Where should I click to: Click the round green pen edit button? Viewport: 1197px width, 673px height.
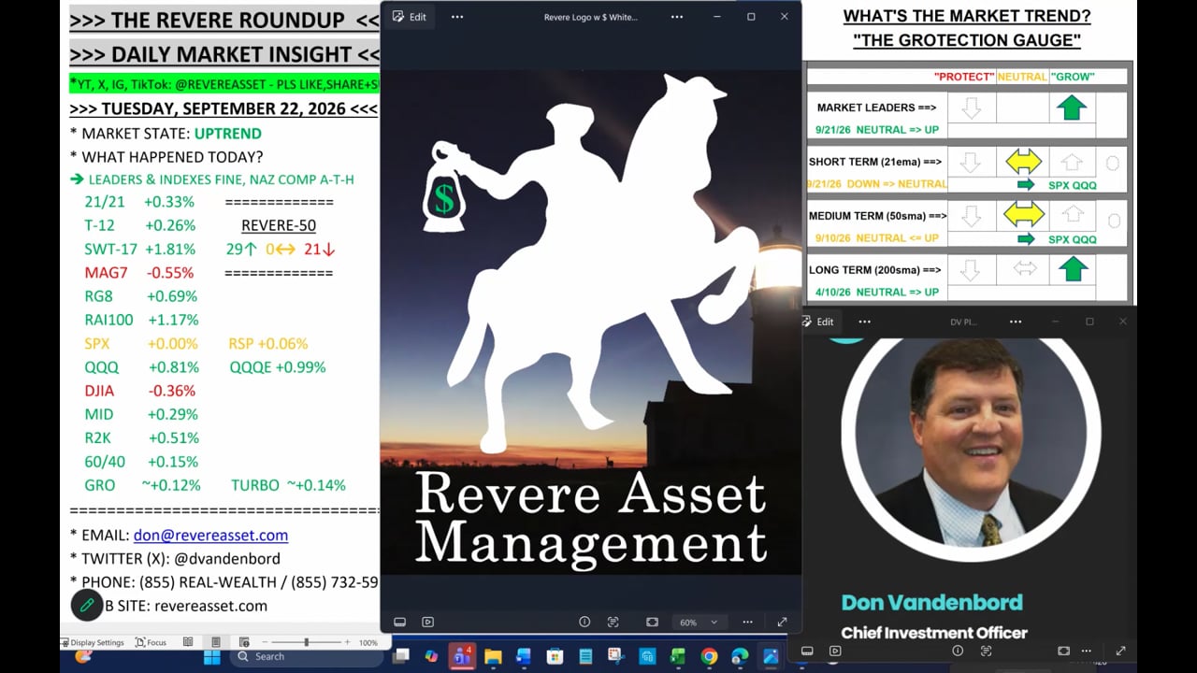click(x=86, y=606)
